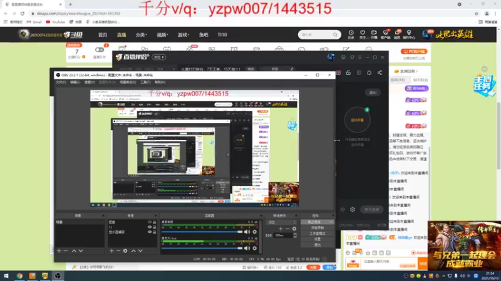Open messages icon in Douyu header
Viewport: 501px width, 281px height.
tap(397, 34)
